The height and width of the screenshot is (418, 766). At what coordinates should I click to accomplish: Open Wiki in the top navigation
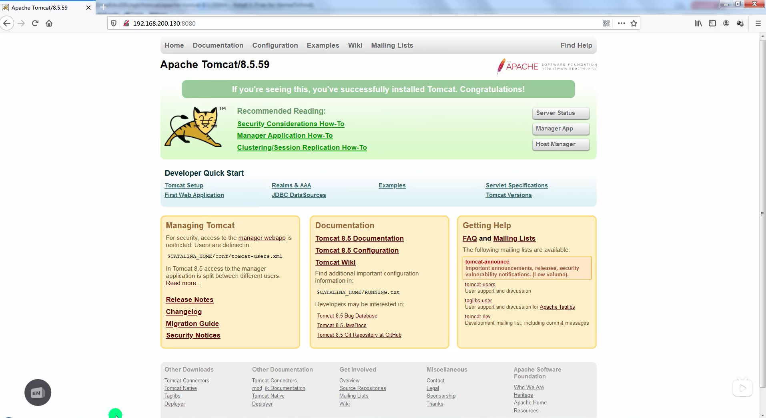coord(355,45)
